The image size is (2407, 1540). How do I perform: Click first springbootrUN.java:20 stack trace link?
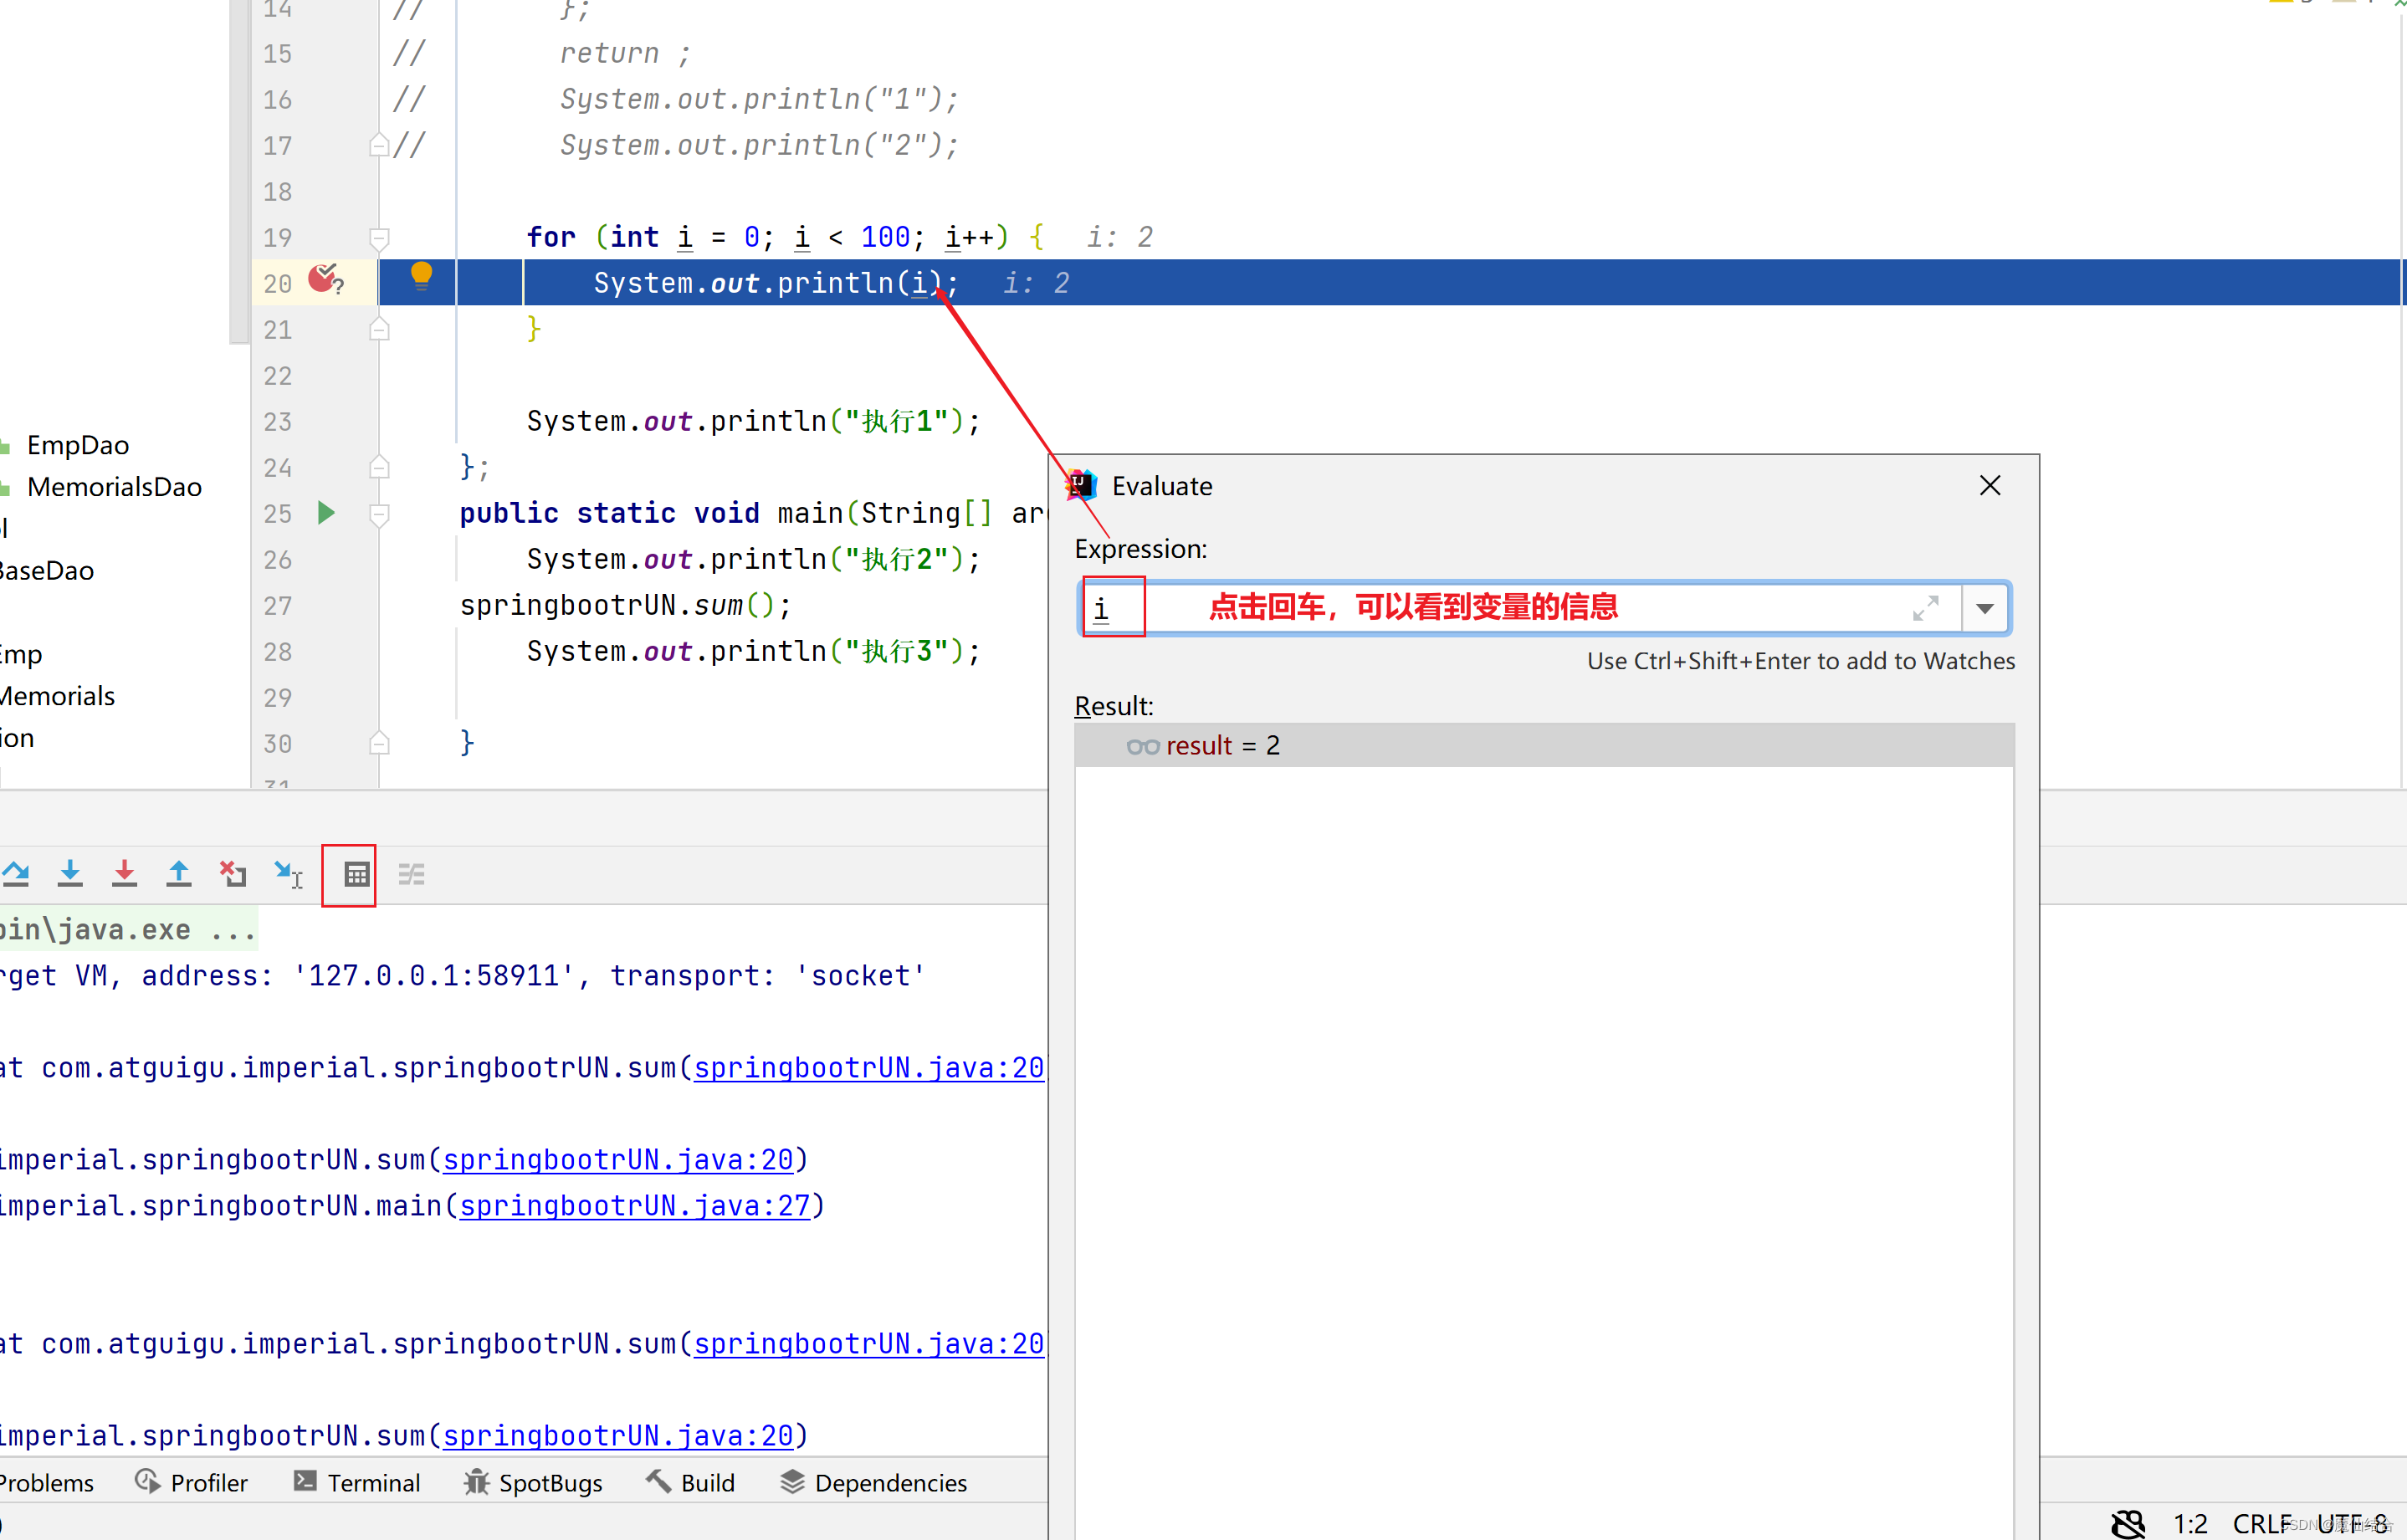click(x=869, y=1068)
